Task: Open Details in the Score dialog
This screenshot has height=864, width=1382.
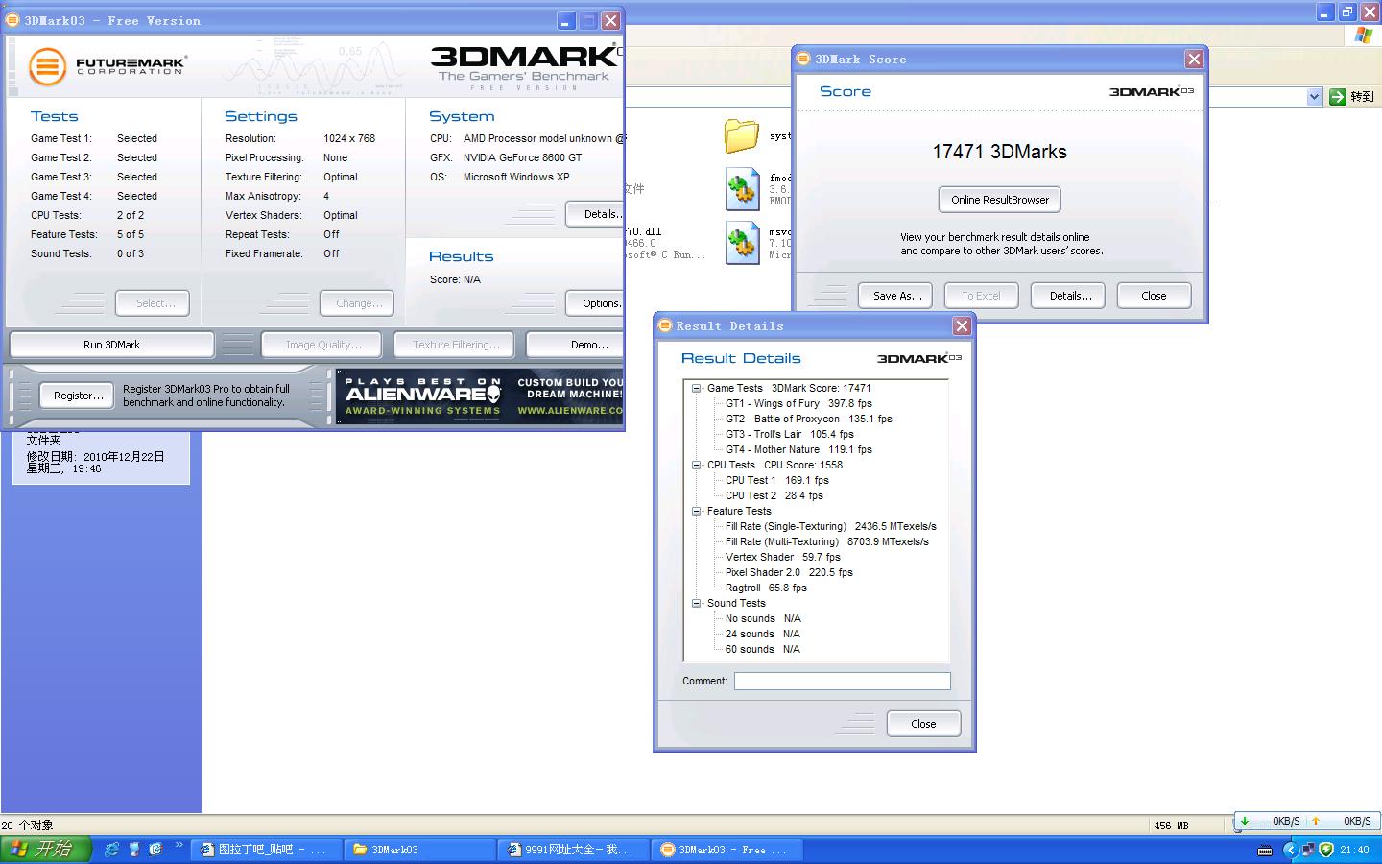Action: 1070,296
